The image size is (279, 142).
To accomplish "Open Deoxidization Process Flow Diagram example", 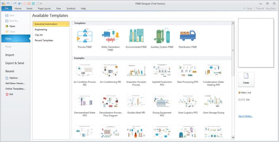I will [110, 106].
